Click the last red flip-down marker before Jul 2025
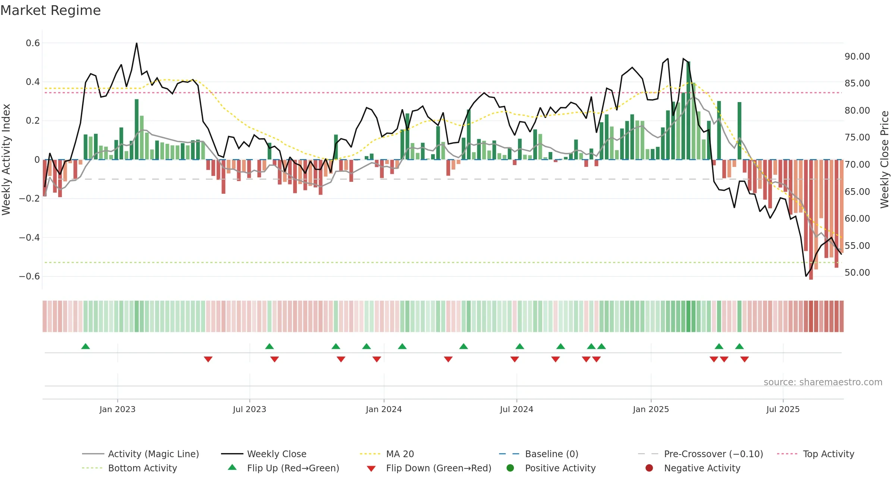Image resolution: width=895 pixels, height=503 pixels. [x=745, y=359]
